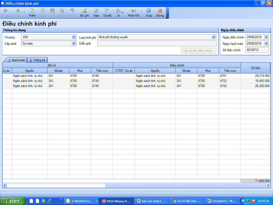
Task: Expand hidden system tray icons arrow
Action: [244, 201]
